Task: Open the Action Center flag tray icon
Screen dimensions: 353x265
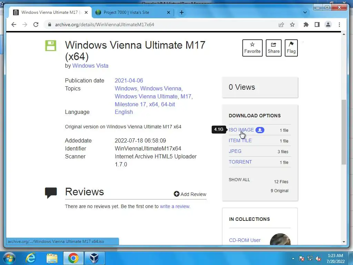Action: click(301, 258)
